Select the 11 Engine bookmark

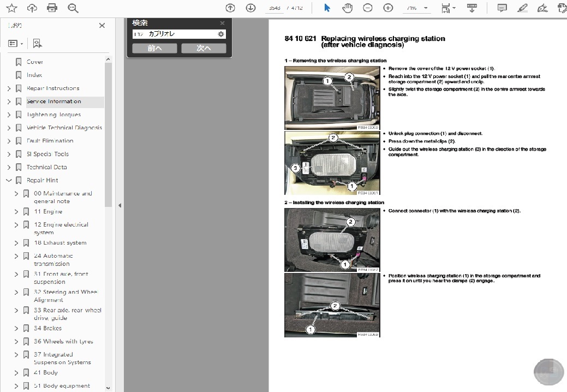tap(48, 211)
